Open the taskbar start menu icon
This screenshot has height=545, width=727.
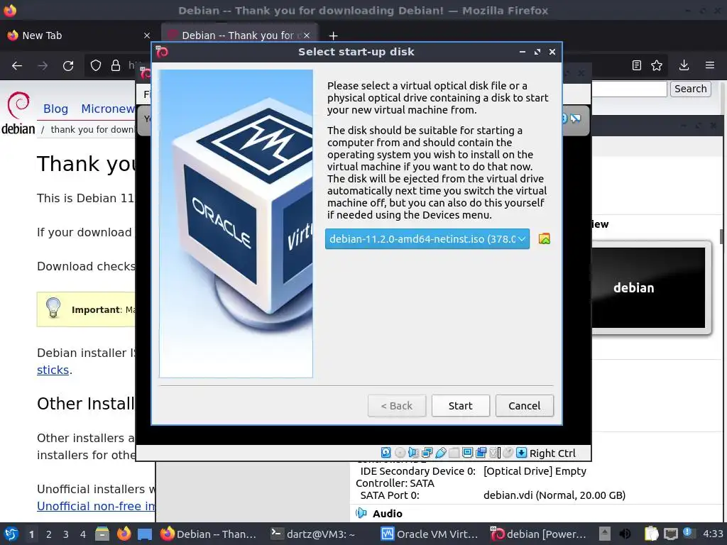coord(11,534)
